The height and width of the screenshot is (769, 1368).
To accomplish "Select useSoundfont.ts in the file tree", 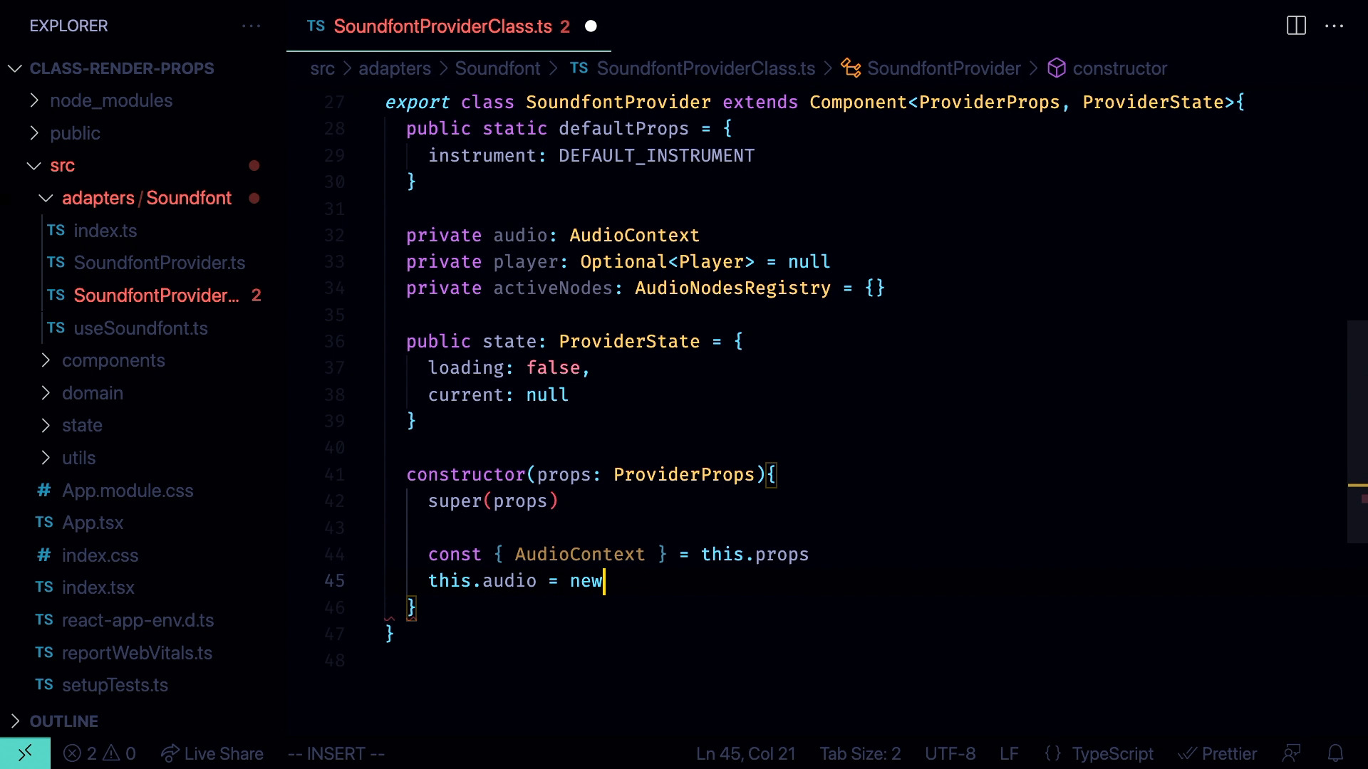I will pyautogui.click(x=141, y=328).
